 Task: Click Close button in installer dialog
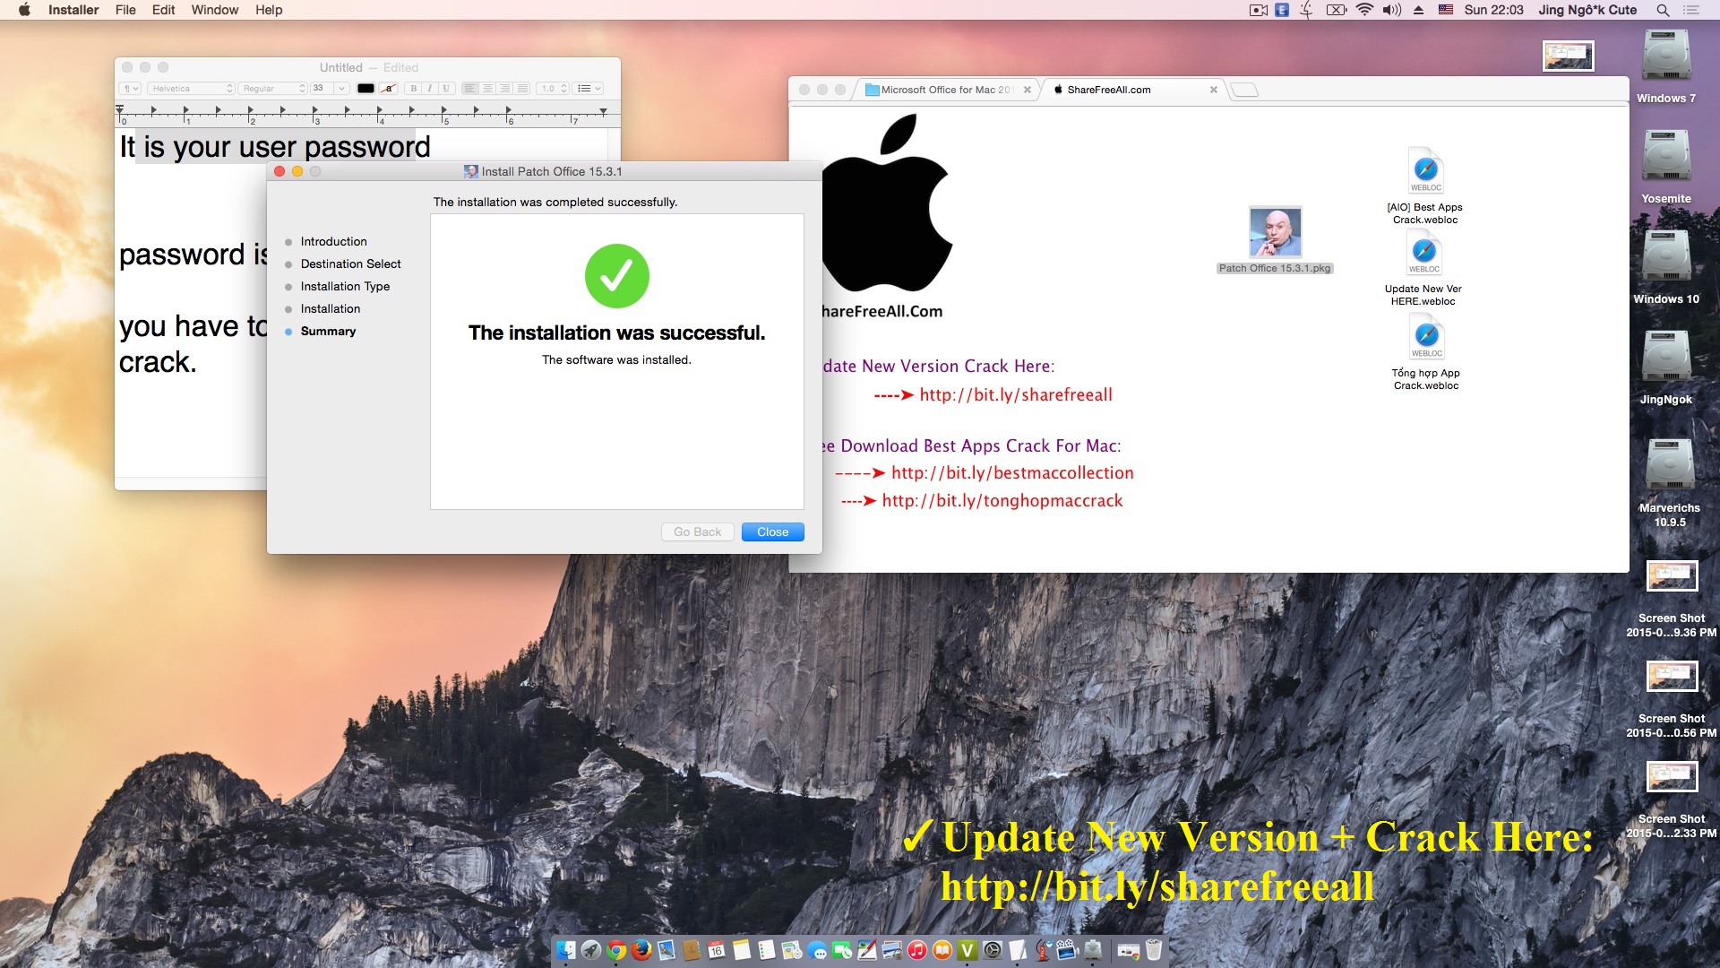pos(772,531)
